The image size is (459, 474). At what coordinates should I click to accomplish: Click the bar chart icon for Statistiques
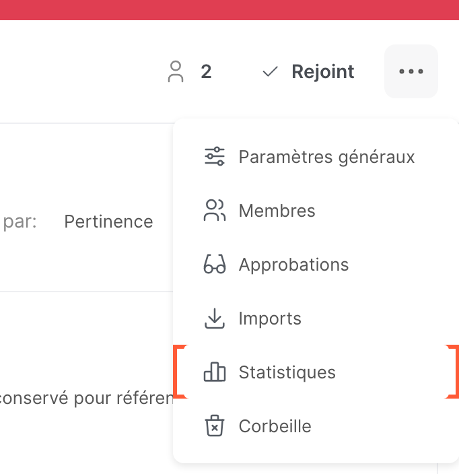pos(215,372)
